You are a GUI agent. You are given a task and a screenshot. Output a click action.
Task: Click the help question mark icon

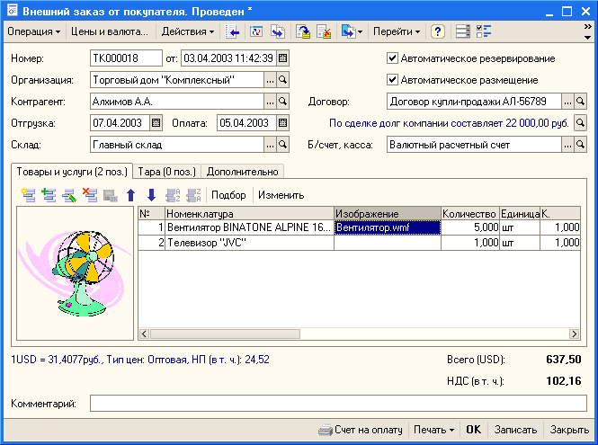[437, 31]
